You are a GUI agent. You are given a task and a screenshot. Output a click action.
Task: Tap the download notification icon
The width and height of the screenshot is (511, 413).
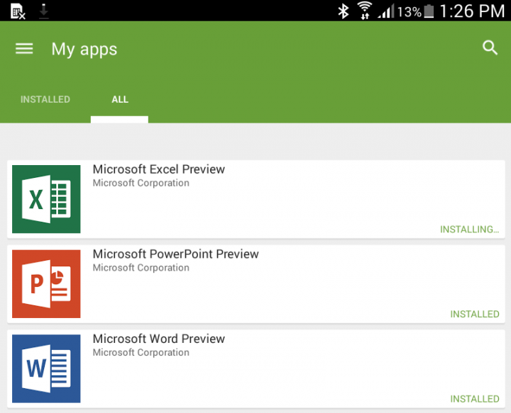pyautogui.click(x=44, y=11)
